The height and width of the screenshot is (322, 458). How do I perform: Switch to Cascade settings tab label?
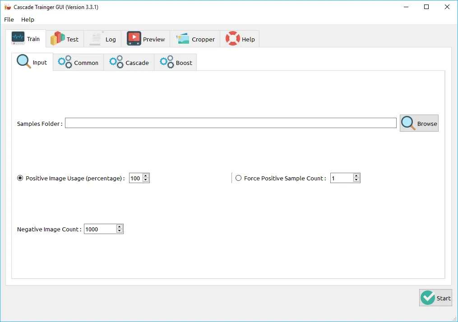click(137, 63)
